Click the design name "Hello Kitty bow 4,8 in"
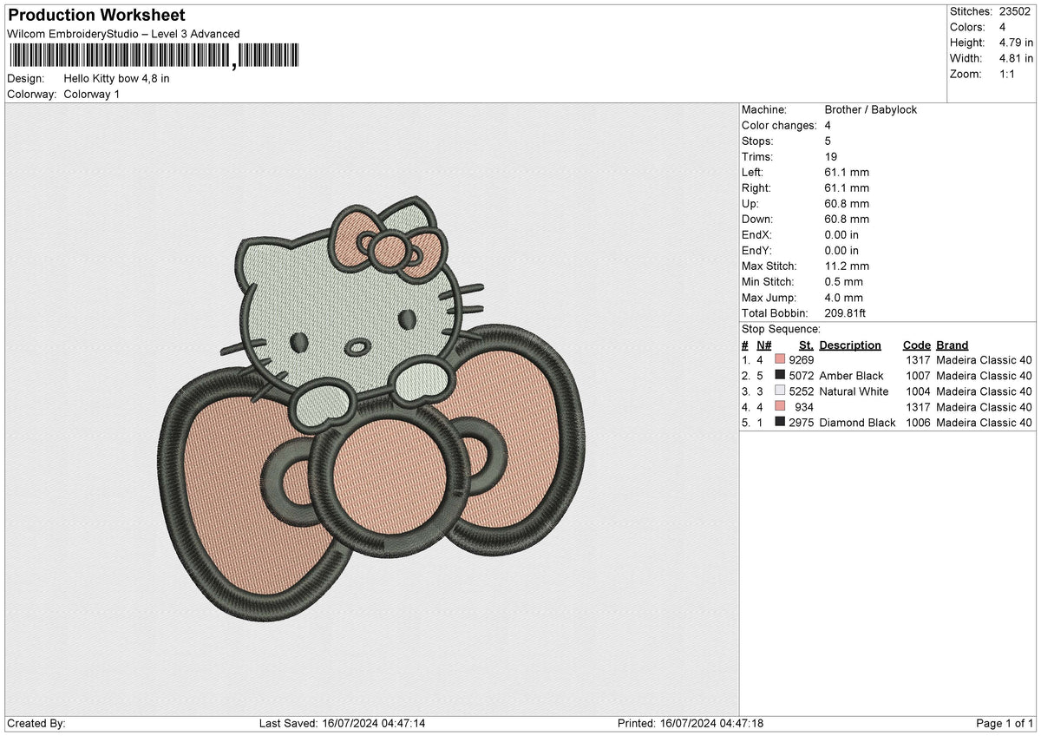Viewport: 1041px width, 736px height. coord(116,78)
